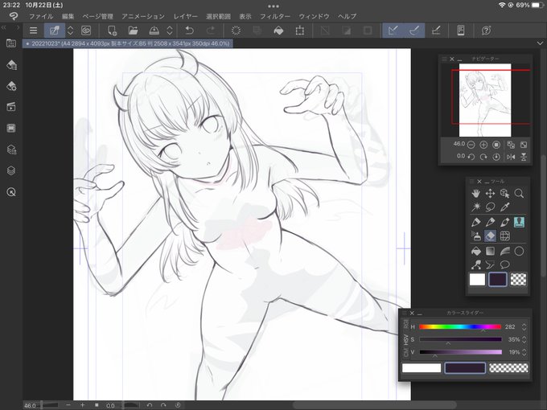This screenshot has width=547, height=410.
Task: Click the plus zoom button in bottom bar
Action: click(82, 405)
